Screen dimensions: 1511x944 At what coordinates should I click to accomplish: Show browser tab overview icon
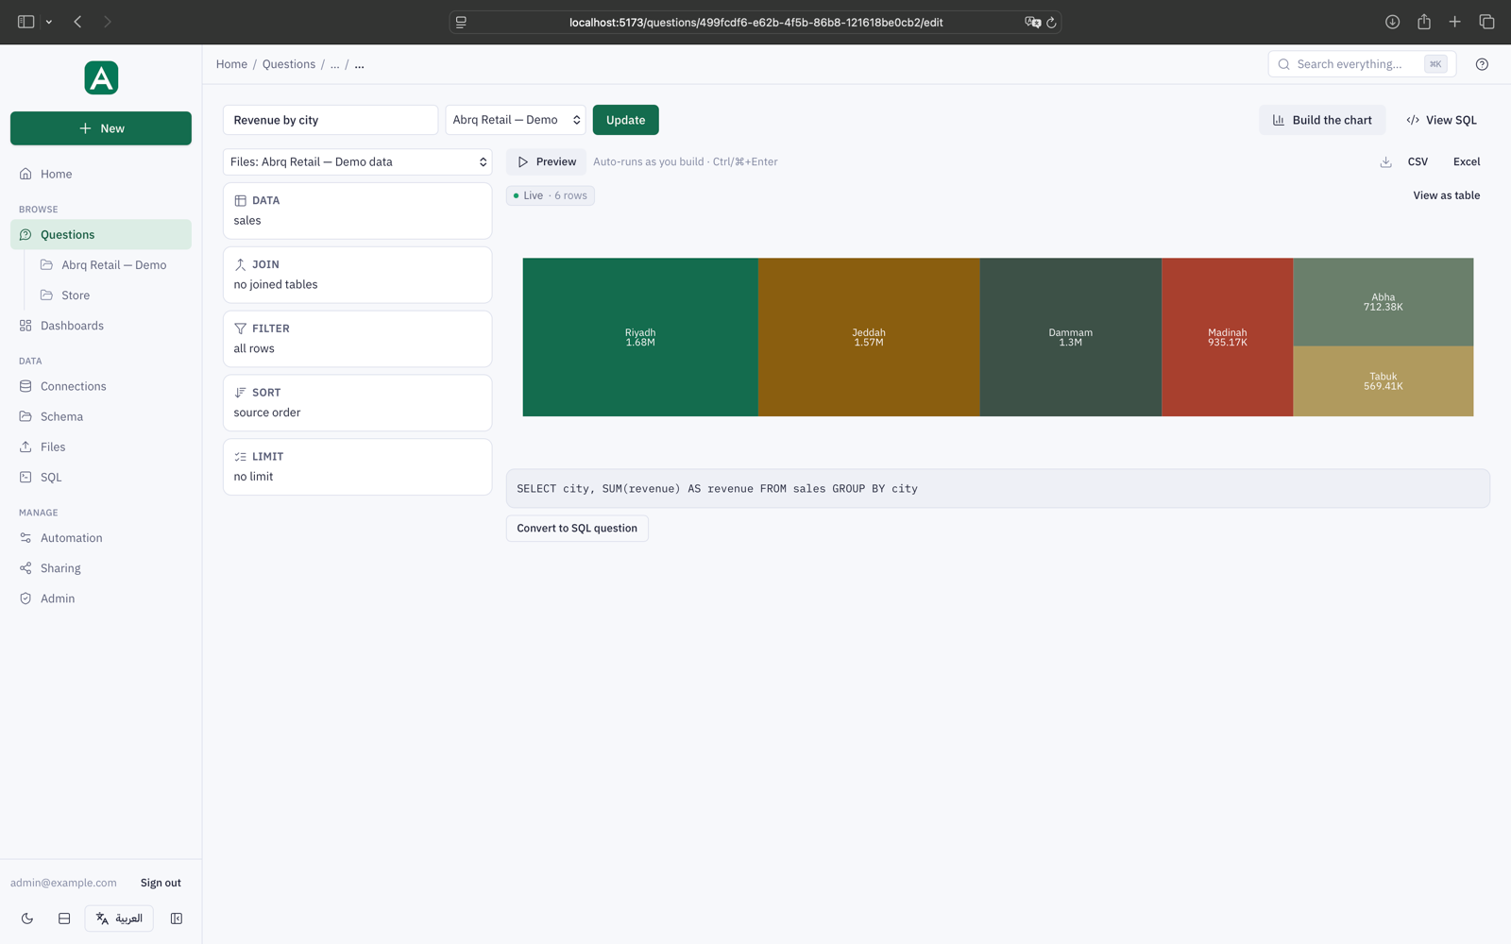tap(1486, 22)
